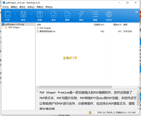The image size is (141, 116).
Task: Select the PDF Shaper folder in the tree
Action: coord(14,28)
